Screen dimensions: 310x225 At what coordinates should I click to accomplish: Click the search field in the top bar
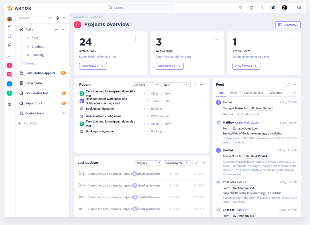coord(140,7)
